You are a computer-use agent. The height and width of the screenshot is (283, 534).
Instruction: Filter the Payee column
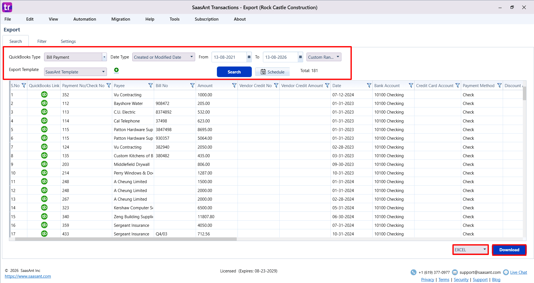150,85
